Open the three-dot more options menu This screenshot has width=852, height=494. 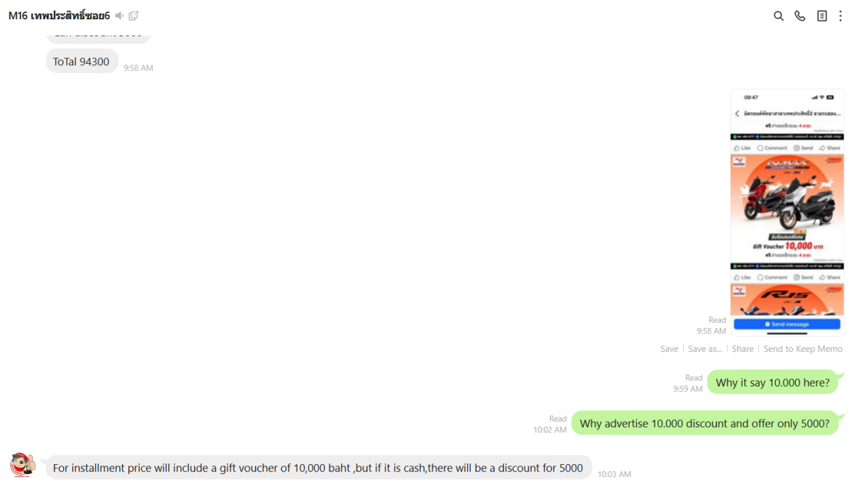pos(840,16)
